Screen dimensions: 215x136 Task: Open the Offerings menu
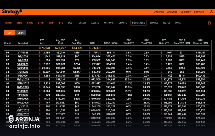(x=159, y=12)
